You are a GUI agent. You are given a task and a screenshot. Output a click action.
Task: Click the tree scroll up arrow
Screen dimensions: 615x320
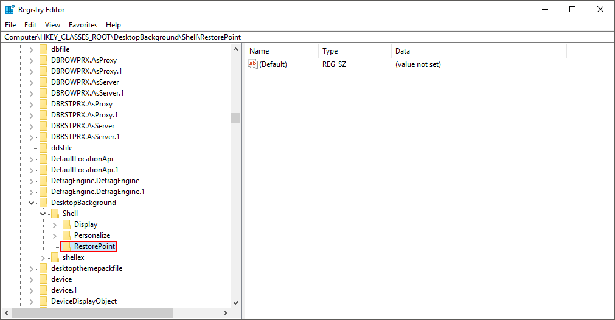(236, 49)
